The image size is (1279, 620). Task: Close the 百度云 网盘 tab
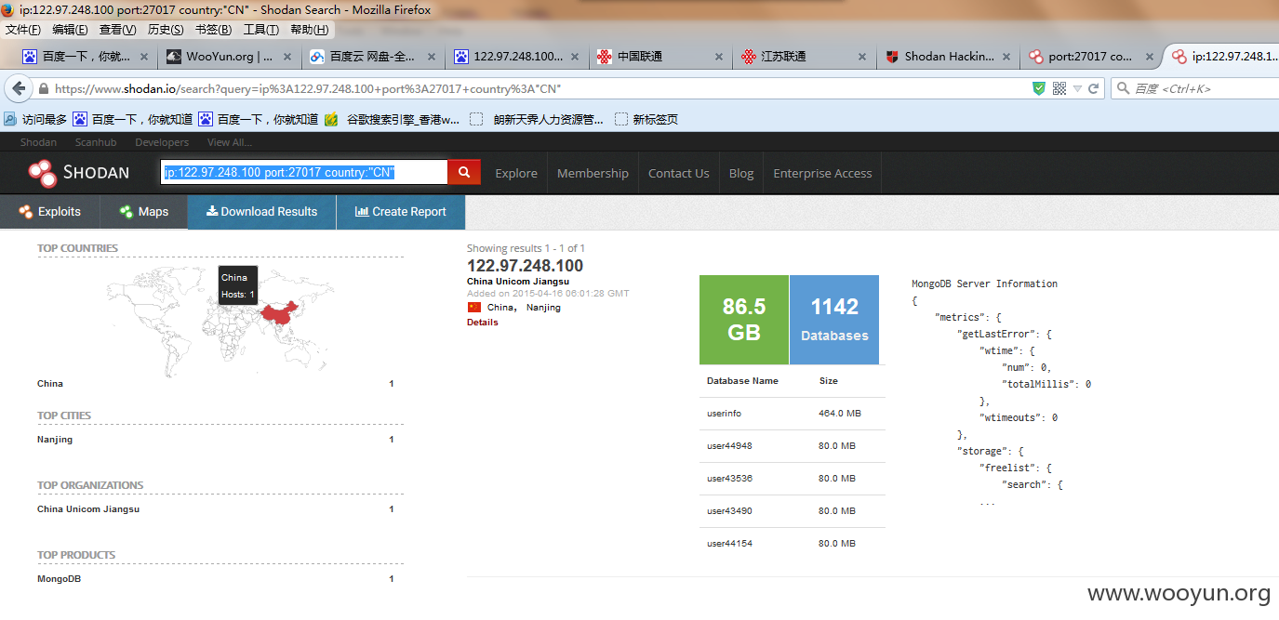[x=432, y=57]
